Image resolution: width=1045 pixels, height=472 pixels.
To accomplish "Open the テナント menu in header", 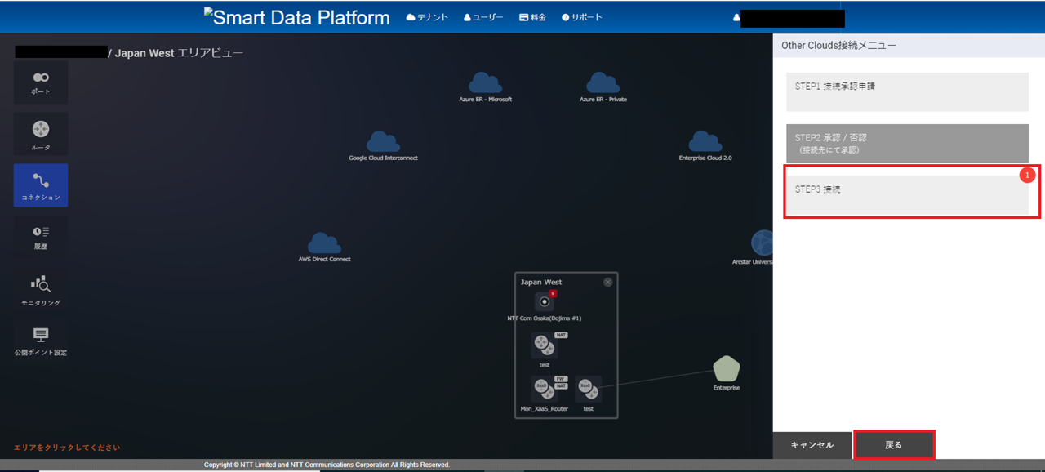I will click(x=427, y=17).
